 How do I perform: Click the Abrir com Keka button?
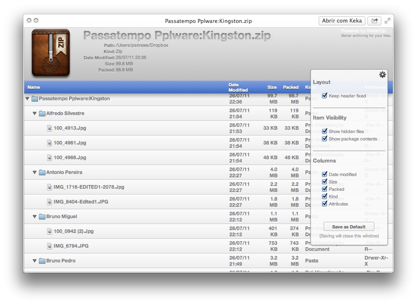(342, 21)
